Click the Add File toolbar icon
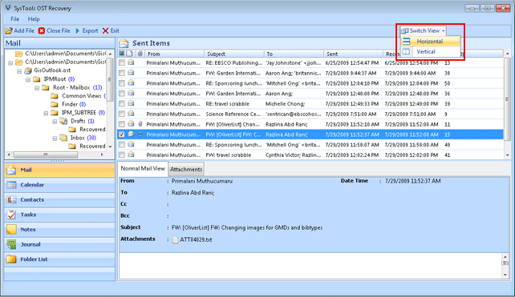Screen dimensions: 515x297 (x=9, y=30)
